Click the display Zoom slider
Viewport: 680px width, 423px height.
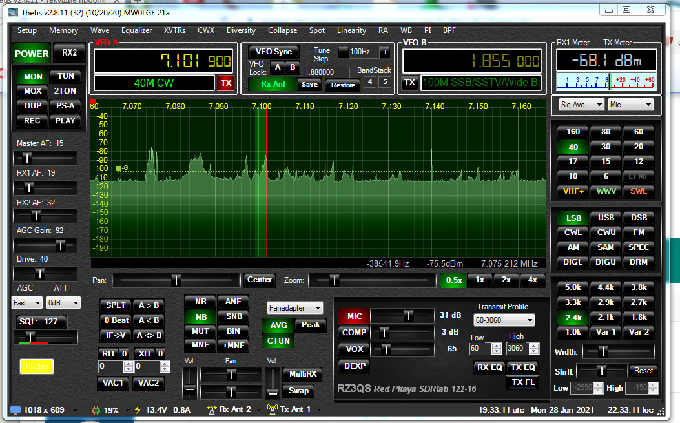[372, 281]
